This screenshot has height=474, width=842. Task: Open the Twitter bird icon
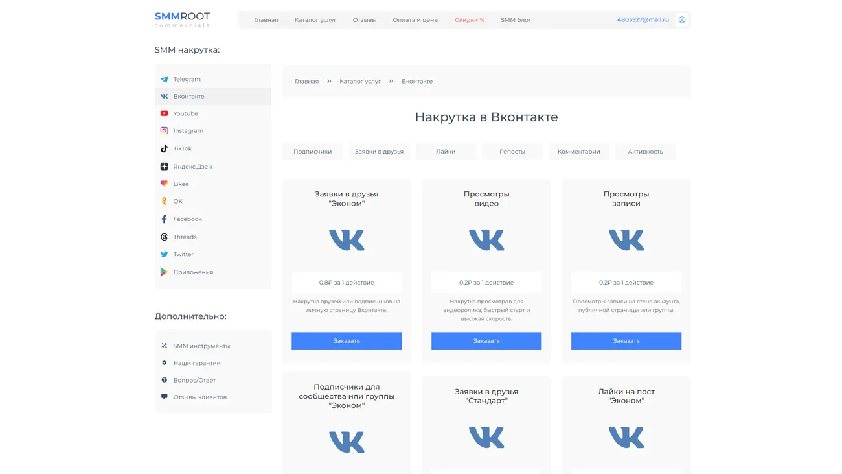[x=165, y=254]
